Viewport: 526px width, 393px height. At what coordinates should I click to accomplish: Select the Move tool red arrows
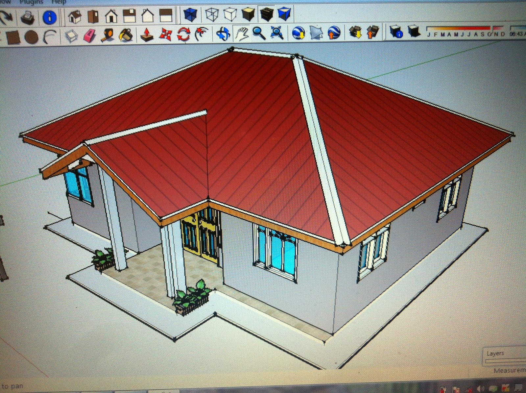(165, 34)
